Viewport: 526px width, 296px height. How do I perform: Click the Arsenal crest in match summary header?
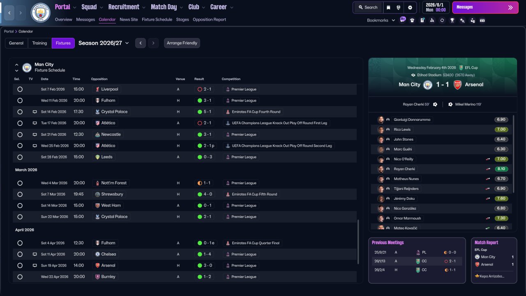[457, 85]
